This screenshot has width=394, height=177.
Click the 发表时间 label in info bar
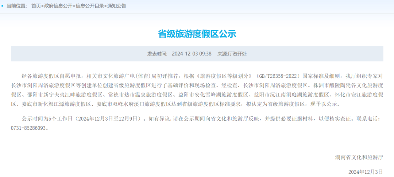(157, 53)
